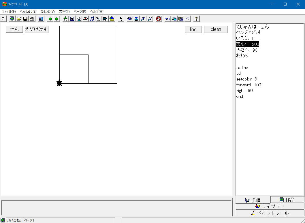Click the forward 100 line

(x=248, y=85)
